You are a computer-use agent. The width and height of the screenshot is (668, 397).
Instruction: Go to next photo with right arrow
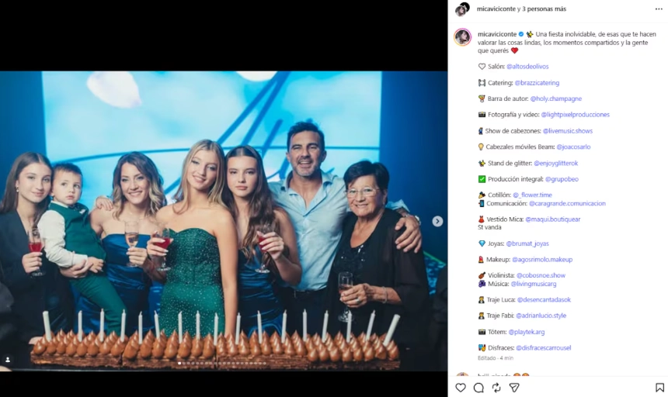click(x=437, y=221)
